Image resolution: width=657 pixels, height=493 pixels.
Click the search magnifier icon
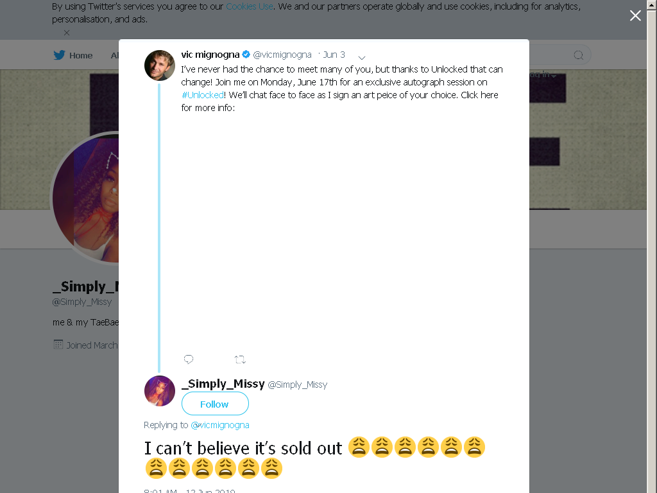578,55
